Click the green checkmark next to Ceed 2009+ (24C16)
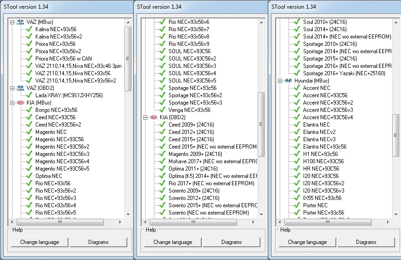Screen dimensions: 401x260 (x=163, y=125)
